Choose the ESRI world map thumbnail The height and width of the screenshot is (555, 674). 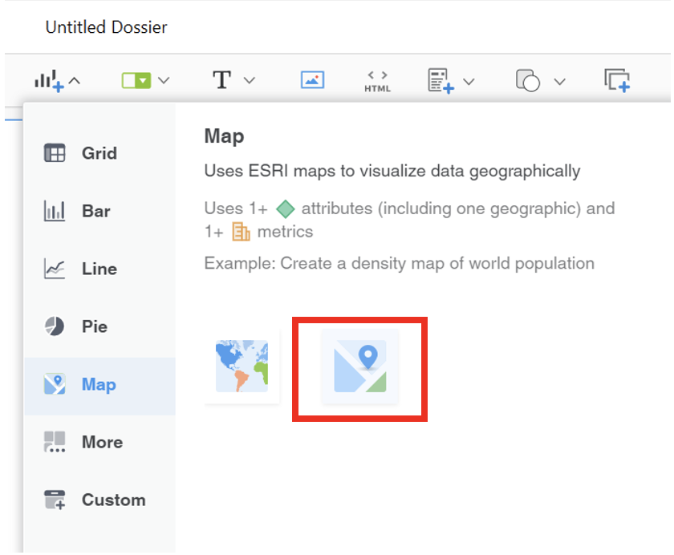(242, 368)
